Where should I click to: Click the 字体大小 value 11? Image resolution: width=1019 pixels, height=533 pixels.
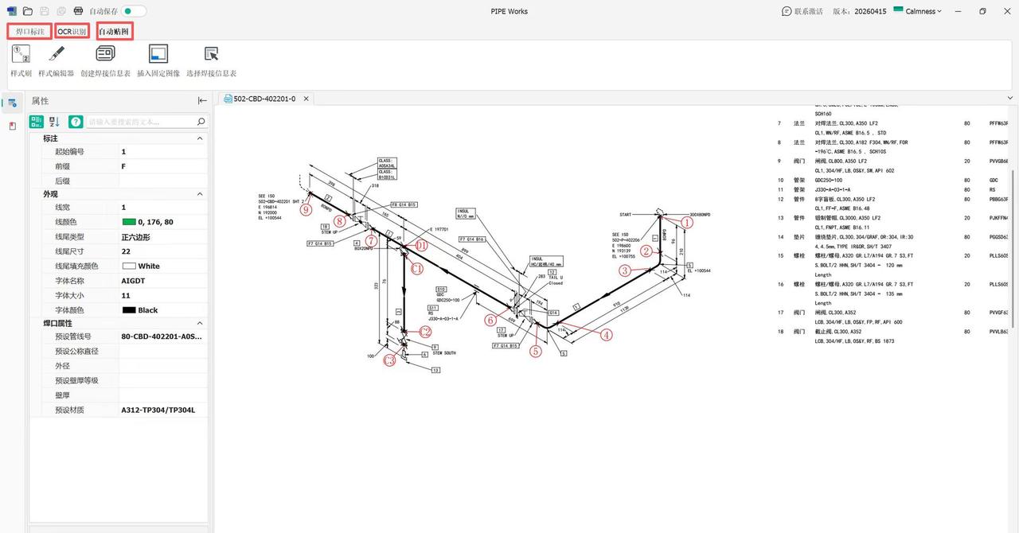(x=163, y=295)
